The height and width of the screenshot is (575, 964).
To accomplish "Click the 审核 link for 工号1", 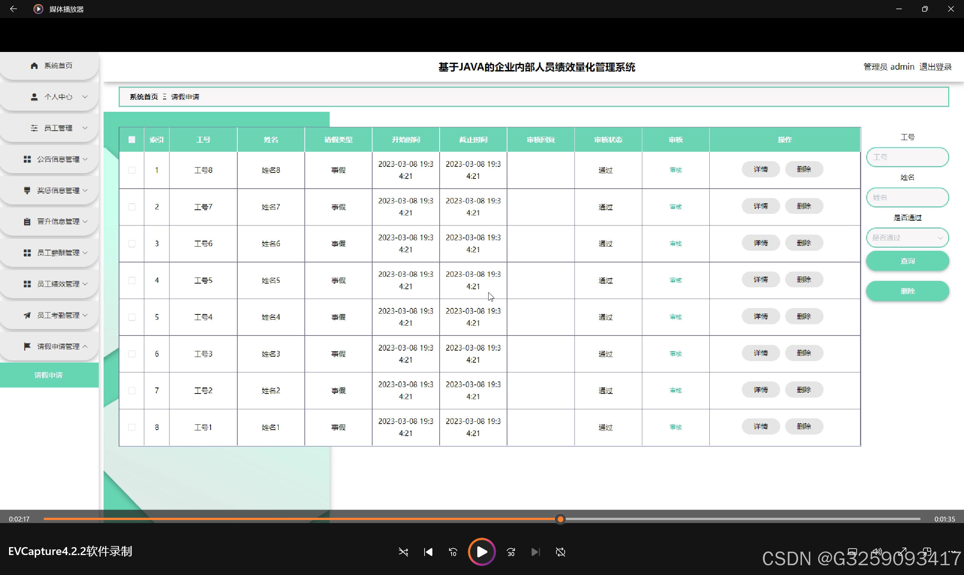I will point(675,427).
